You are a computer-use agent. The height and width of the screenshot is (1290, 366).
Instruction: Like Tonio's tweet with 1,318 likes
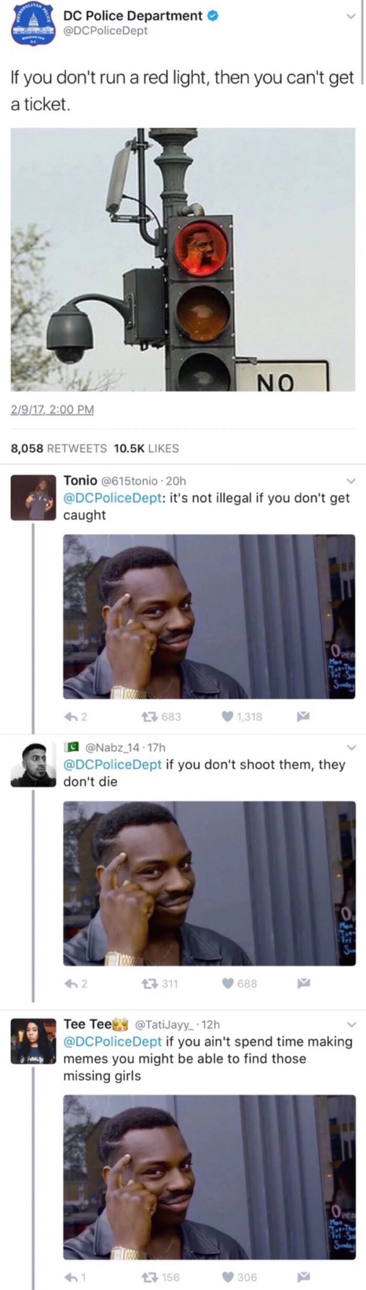click(x=227, y=716)
